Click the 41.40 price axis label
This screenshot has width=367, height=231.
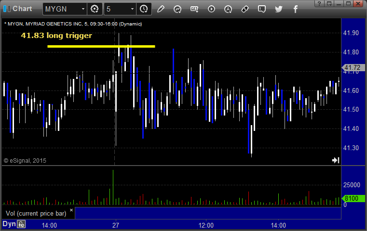pos(351,128)
